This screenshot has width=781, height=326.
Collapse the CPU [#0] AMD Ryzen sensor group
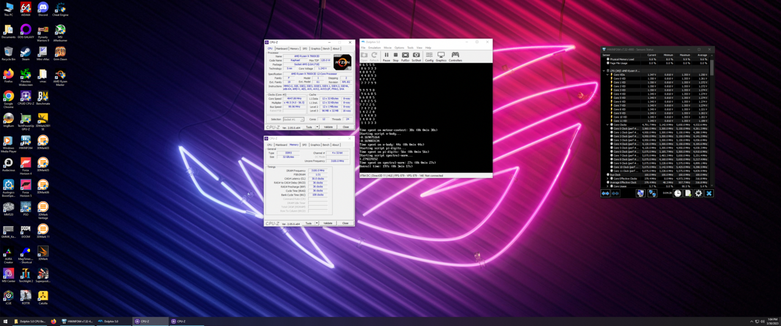click(x=604, y=71)
